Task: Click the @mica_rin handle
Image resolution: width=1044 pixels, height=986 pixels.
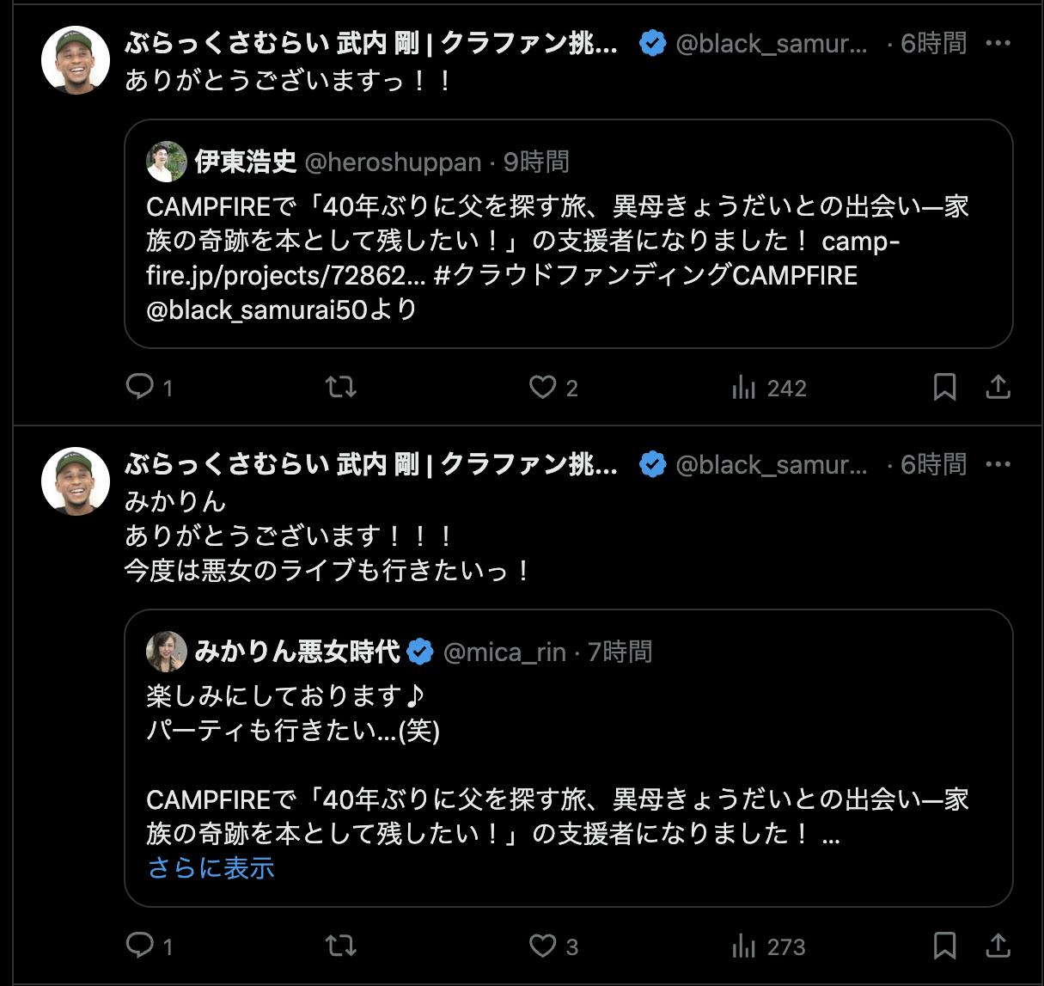Action: tap(504, 652)
